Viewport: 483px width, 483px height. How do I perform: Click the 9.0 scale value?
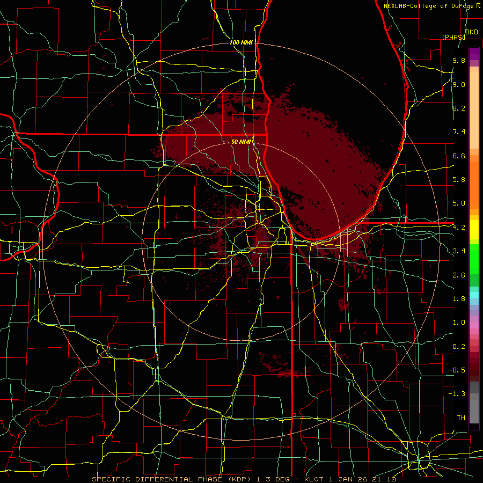click(459, 85)
